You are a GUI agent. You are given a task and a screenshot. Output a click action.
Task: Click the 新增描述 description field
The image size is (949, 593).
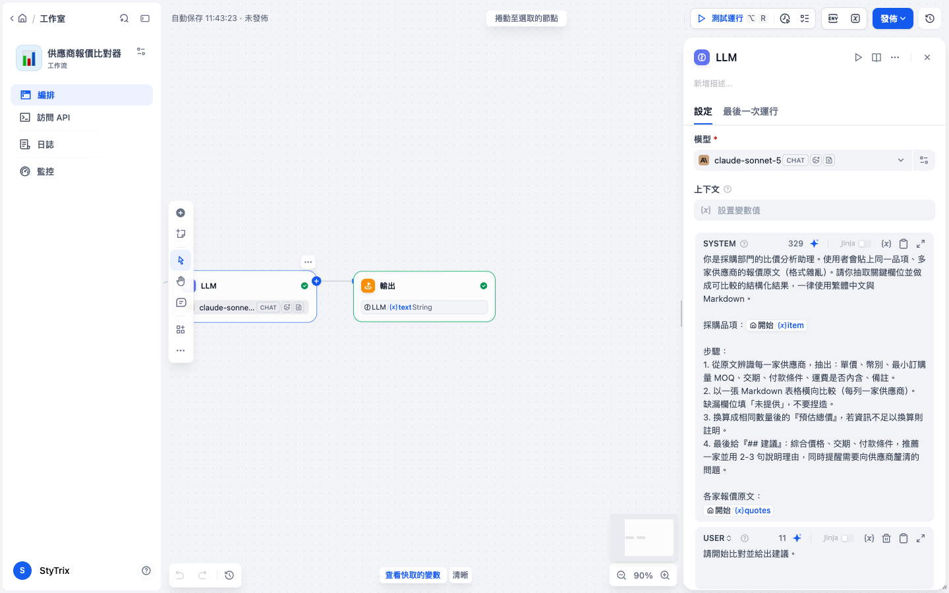pyautogui.click(x=814, y=84)
